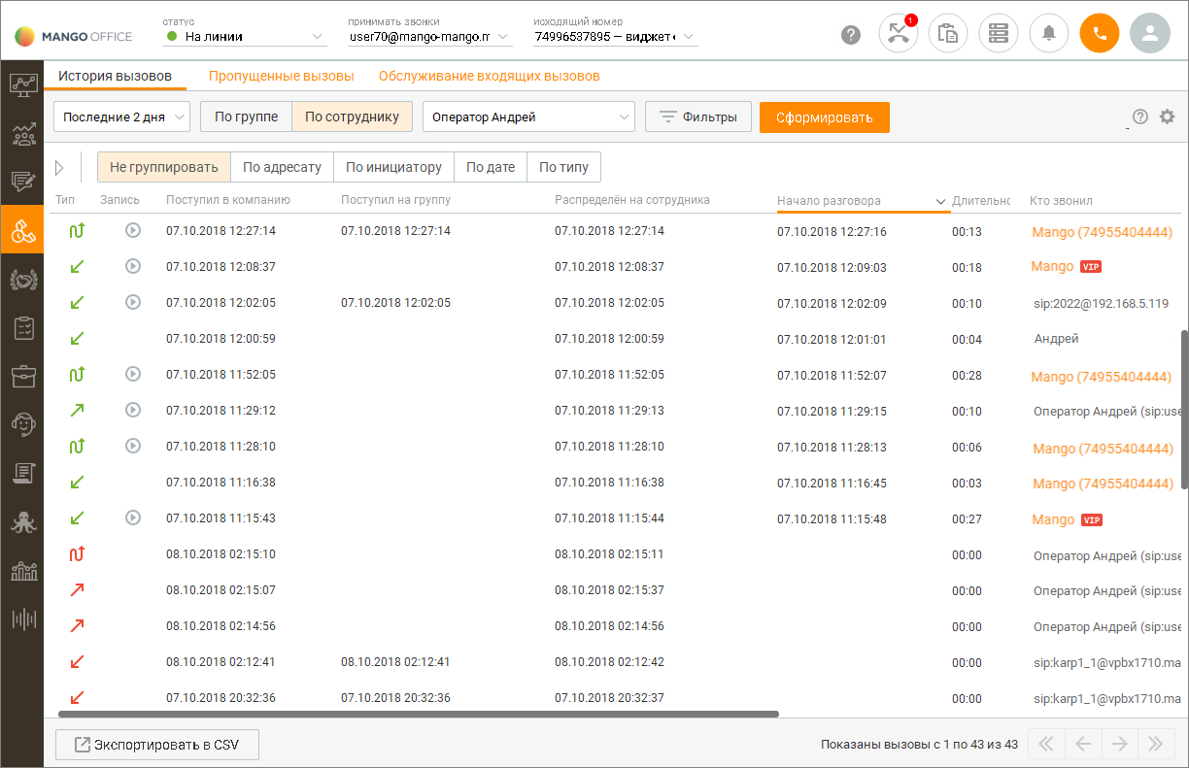Screen dimensions: 1189x768
Task: Open the "Оператор Андрей" employee dropdown
Action: [x=528, y=117]
